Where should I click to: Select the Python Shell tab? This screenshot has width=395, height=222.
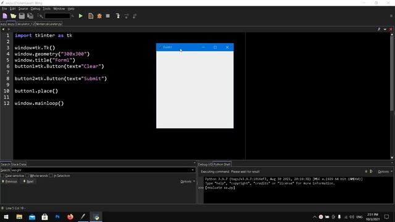click(x=222, y=164)
